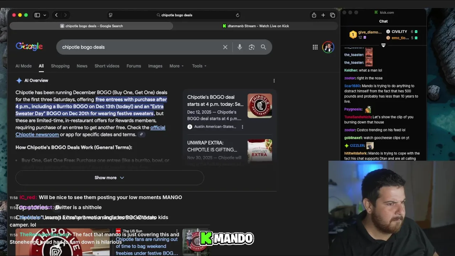Screen dimensions: 455x256
Task: Open the Google account avatar
Action: [328, 47]
